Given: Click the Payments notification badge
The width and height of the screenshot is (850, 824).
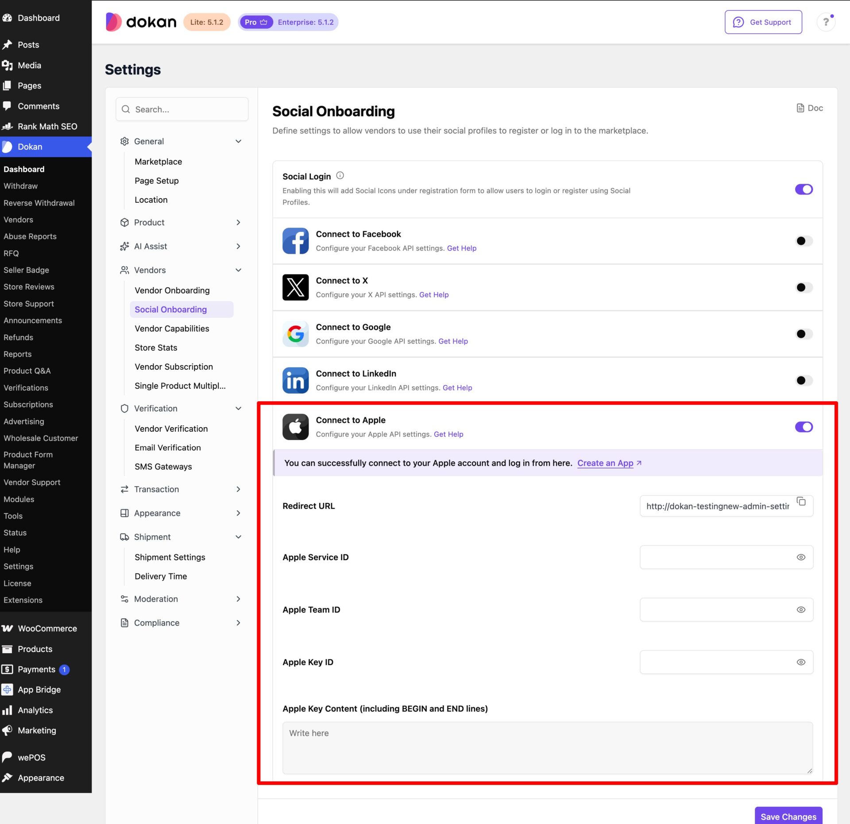Looking at the screenshot, I should pos(64,669).
